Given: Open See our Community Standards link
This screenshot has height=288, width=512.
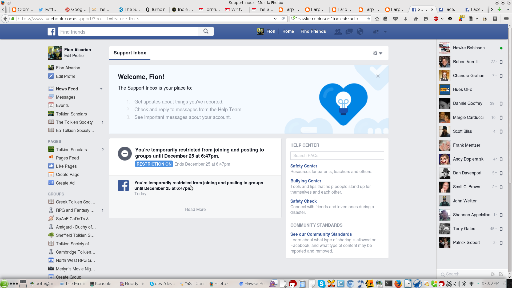Looking at the screenshot, I should [x=321, y=234].
